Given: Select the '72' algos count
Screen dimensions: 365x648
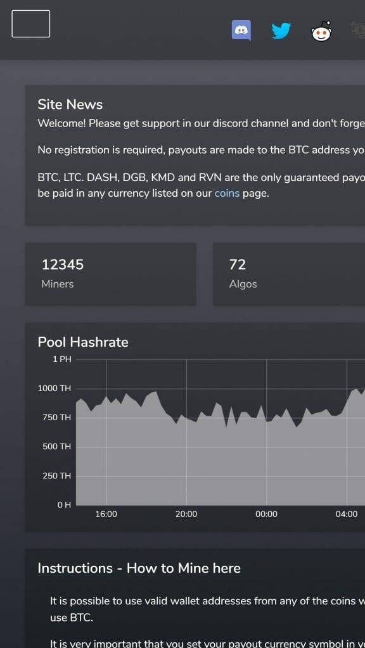Looking at the screenshot, I should pos(238,265).
